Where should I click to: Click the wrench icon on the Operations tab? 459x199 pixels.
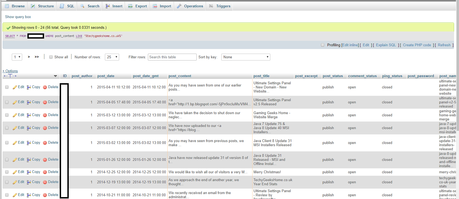[x=179, y=6]
